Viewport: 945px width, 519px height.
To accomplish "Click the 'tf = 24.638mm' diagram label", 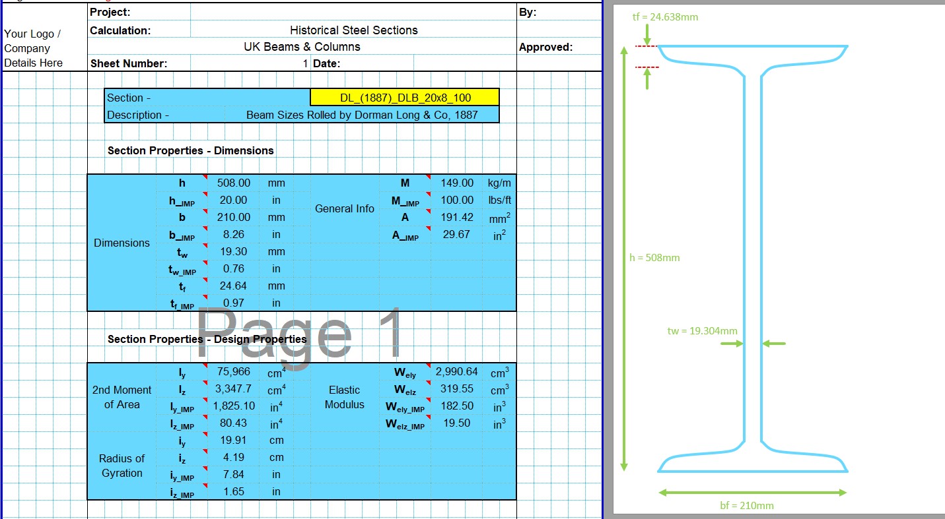I will (665, 16).
